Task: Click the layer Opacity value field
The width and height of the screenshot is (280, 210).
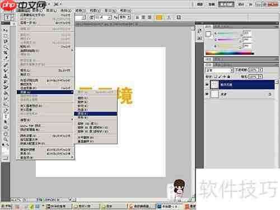Action: point(254,70)
